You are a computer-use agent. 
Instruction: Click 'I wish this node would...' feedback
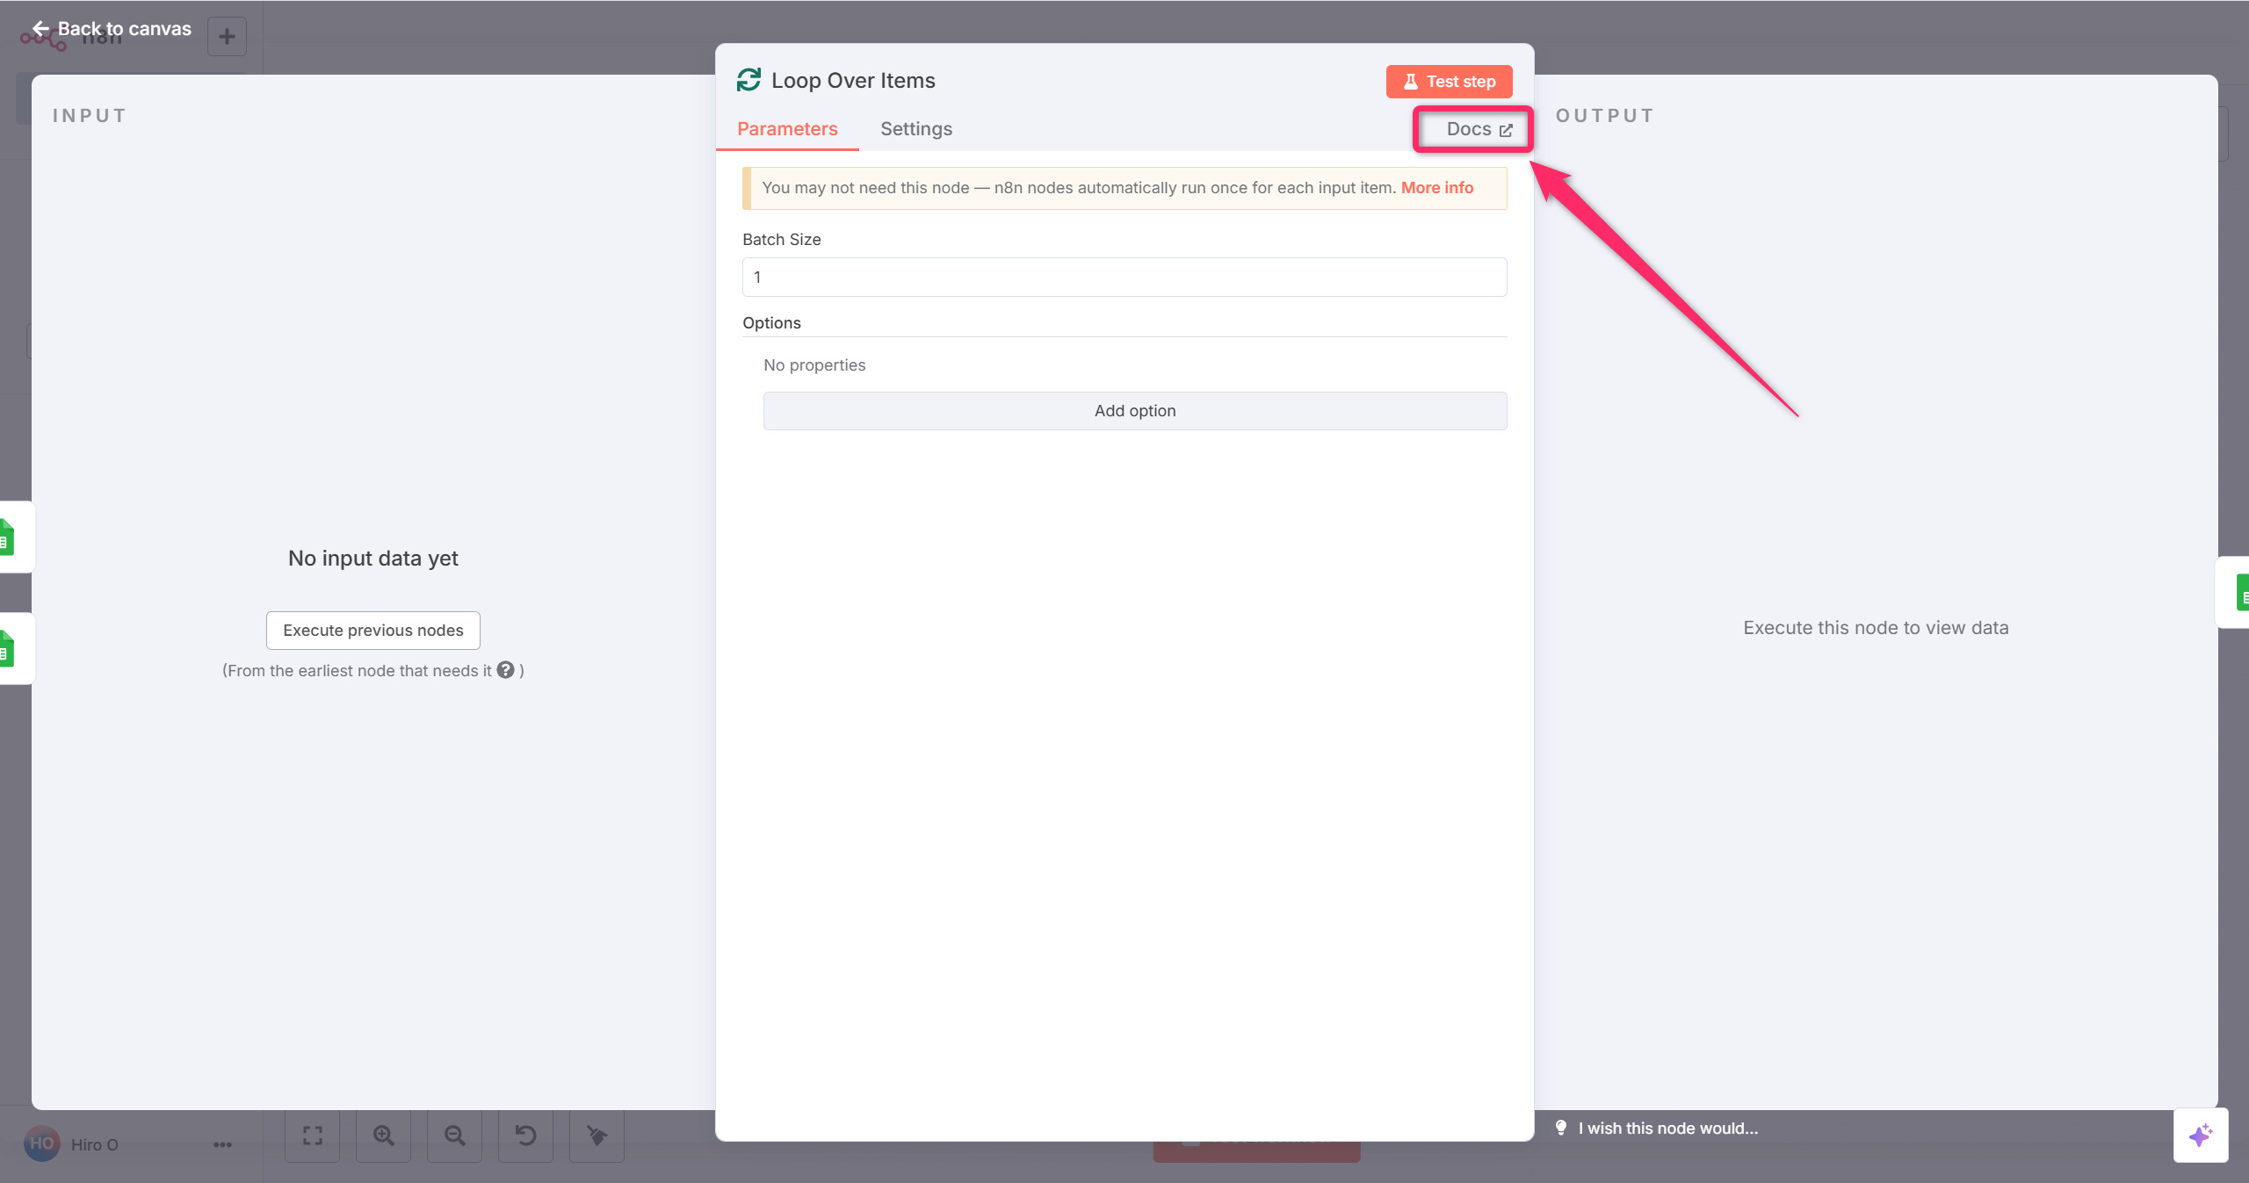[x=1667, y=1129]
